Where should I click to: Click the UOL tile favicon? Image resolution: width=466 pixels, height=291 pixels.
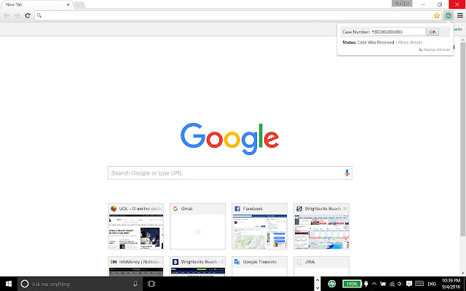click(x=114, y=209)
